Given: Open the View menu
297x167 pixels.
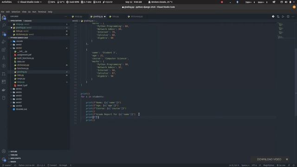Looking at the screenshot, I should tap(24, 12).
